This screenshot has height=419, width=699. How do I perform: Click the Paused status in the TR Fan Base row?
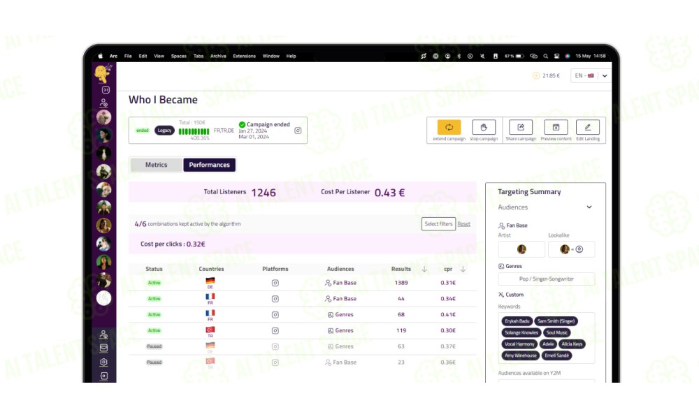coord(154,362)
